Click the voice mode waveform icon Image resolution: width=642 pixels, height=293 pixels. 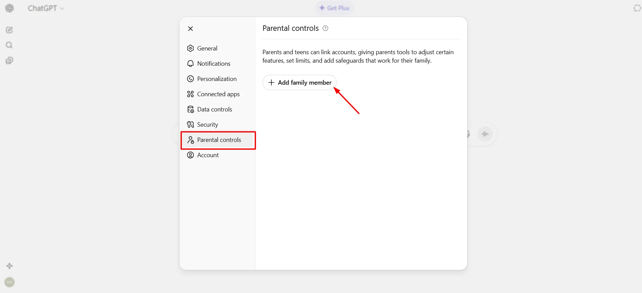485,134
